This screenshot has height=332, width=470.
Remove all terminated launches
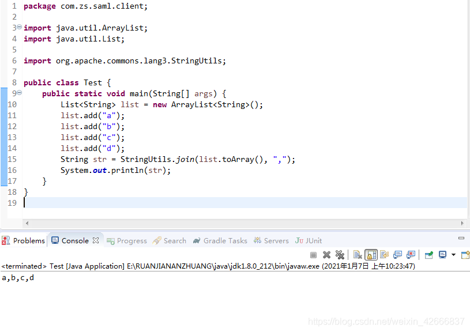click(340, 255)
